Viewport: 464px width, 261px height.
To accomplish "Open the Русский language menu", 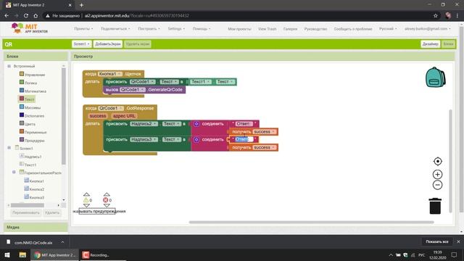I will click(x=388, y=29).
